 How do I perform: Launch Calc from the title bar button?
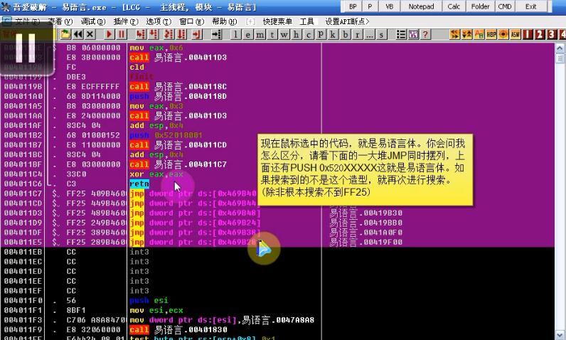coord(454,6)
